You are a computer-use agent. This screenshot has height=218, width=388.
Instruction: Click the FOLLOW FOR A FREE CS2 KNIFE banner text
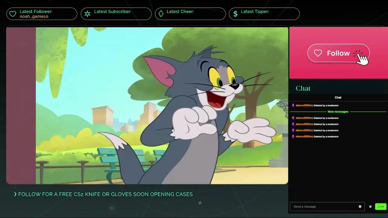point(105,194)
